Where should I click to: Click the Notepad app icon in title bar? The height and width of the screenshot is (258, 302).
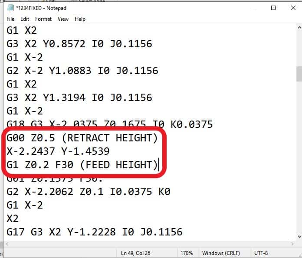[x=10, y=8]
